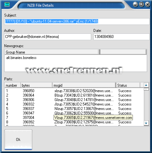Select part row number 2

coord(74,95)
